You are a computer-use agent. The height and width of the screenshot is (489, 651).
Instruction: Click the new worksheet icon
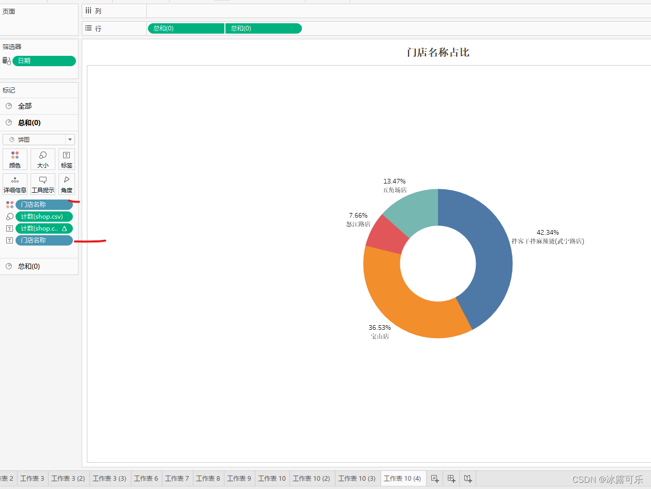(x=435, y=479)
